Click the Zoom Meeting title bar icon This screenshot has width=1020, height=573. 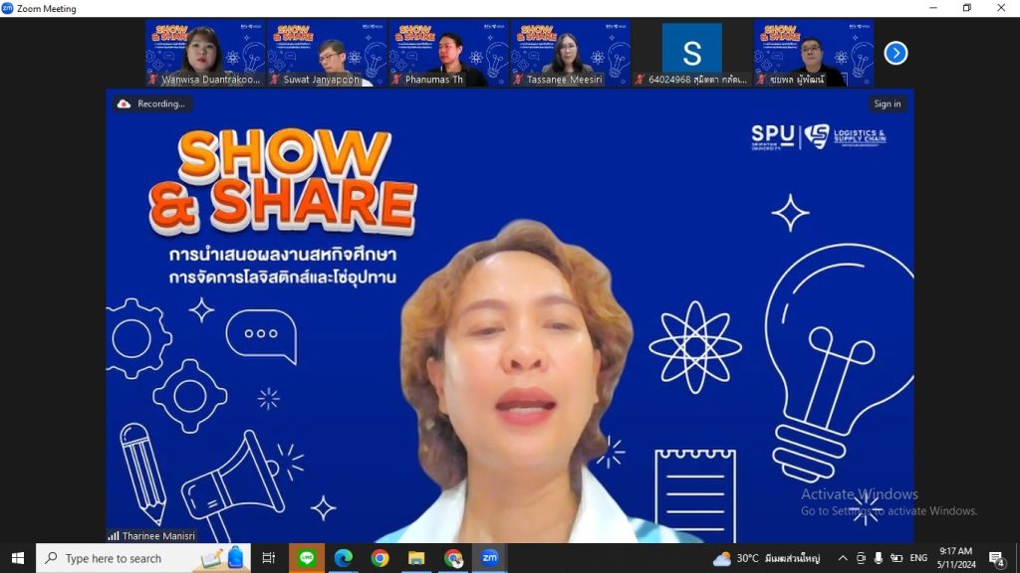pyautogui.click(x=7, y=8)
